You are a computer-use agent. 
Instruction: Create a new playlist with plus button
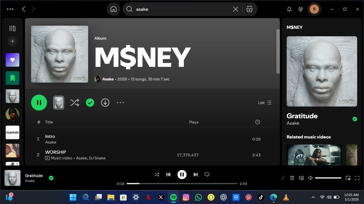[12, 41]
